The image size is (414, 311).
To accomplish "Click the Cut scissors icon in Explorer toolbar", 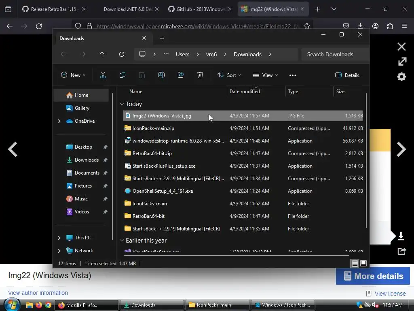I will [103, 75].
